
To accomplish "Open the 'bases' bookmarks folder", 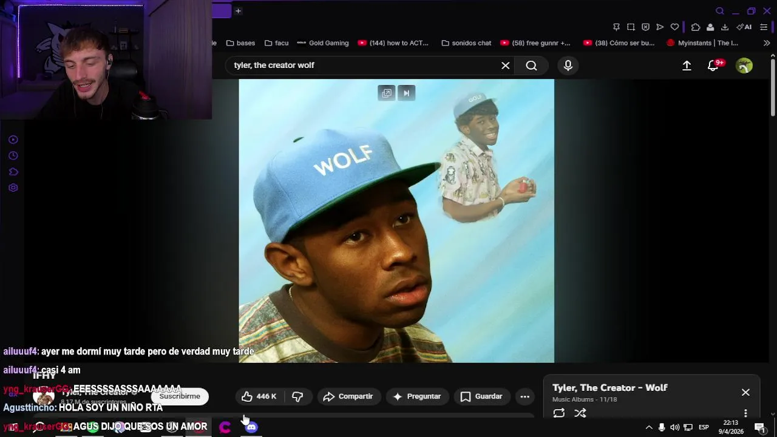I will (x=240, y=43).
